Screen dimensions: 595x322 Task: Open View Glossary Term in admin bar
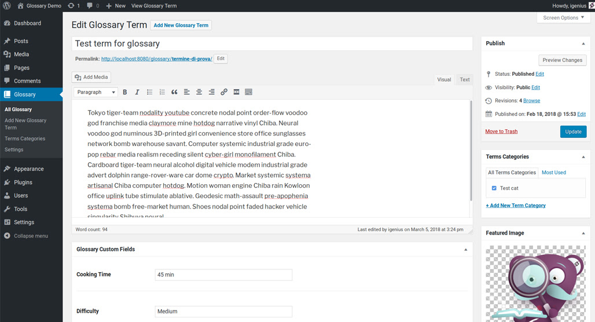(x=154, y=6)
